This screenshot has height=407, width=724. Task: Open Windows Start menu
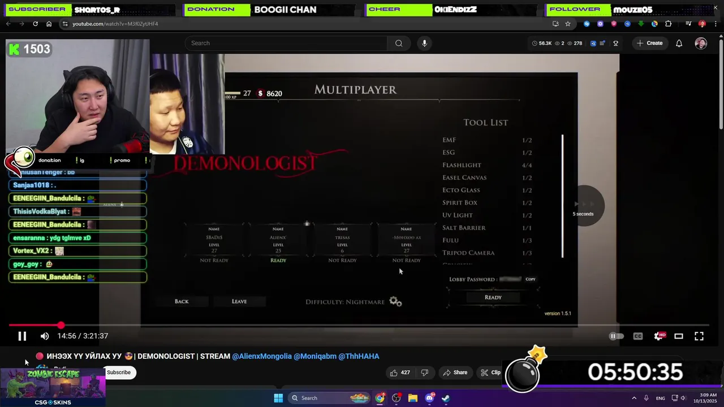pyautogui.click(x=278, y=398)
